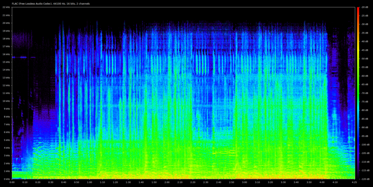Click the 4:00 time axis label
This screenshot has width=373, height=187.
tap(322, 182)
